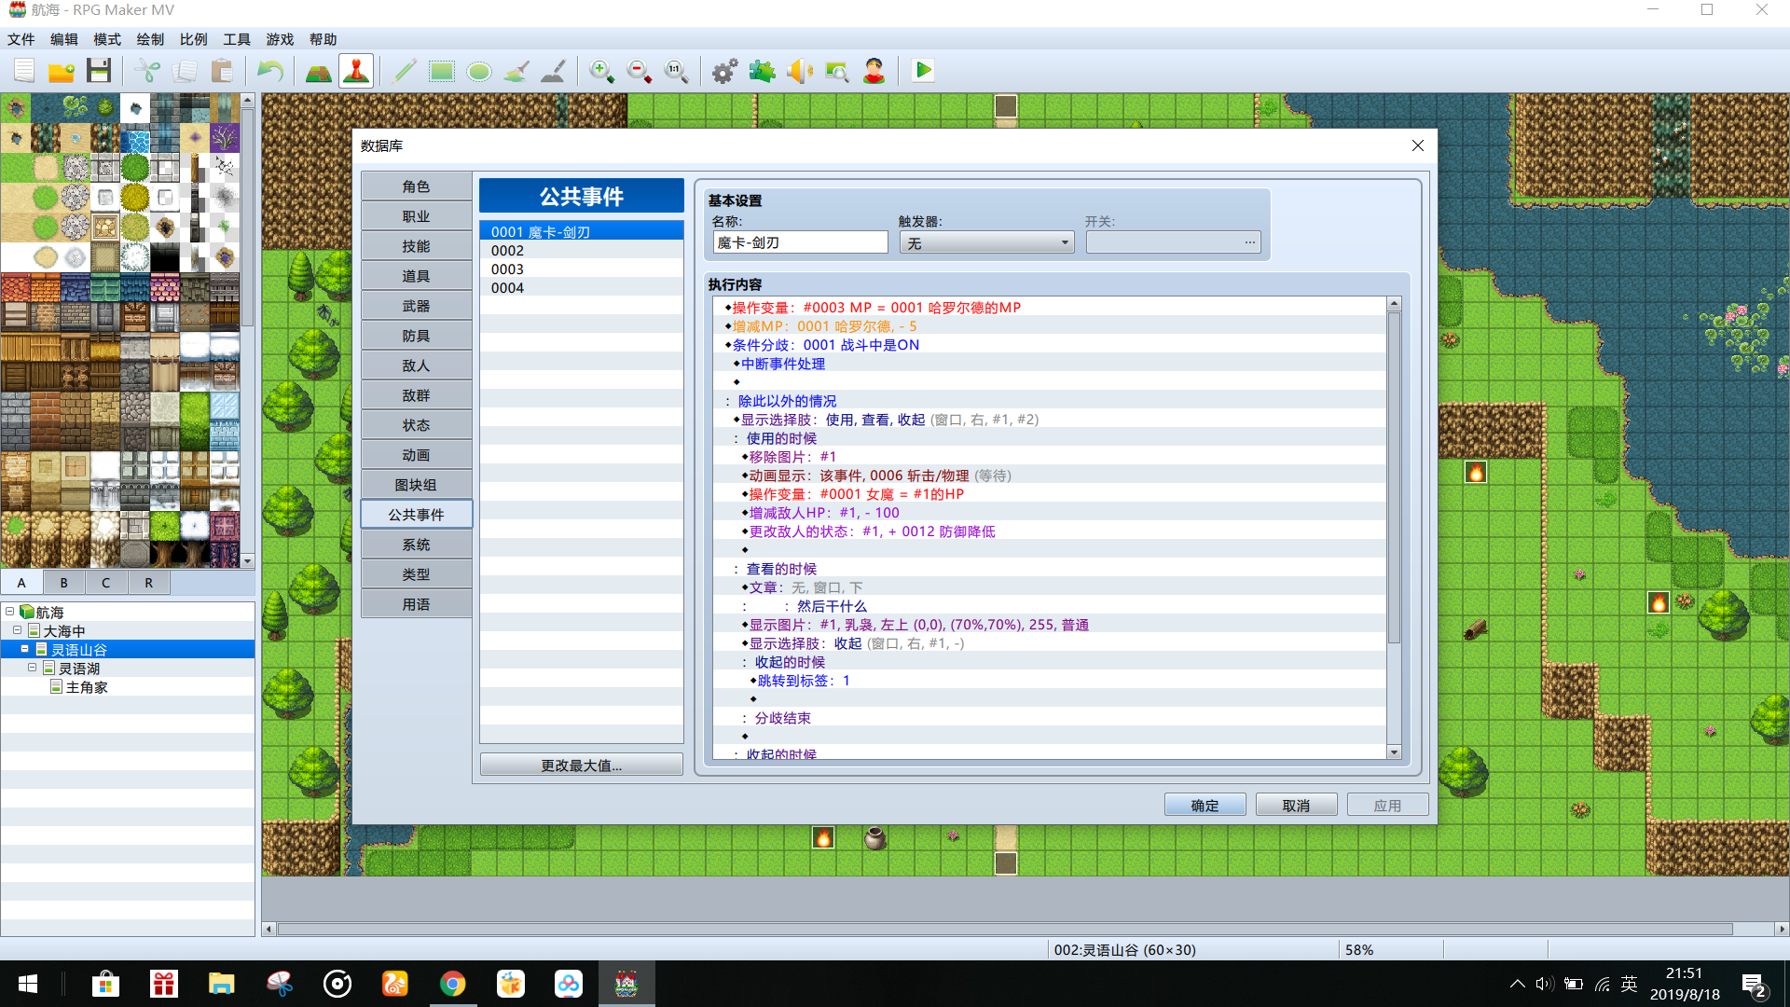Collapse the 灵语山谷 map tree node
The width and height of the screenshot is (1790, 1007).
[25, 649]
